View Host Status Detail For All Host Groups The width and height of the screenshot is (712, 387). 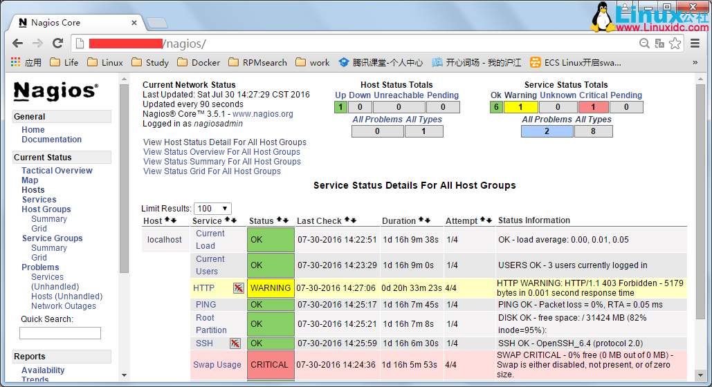(x=225, y=142)
